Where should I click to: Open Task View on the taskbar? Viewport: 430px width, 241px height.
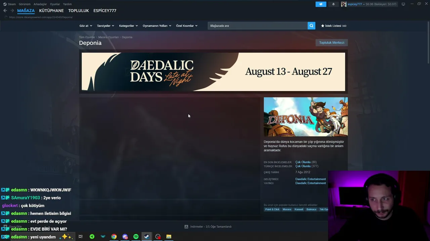(81, 237)
